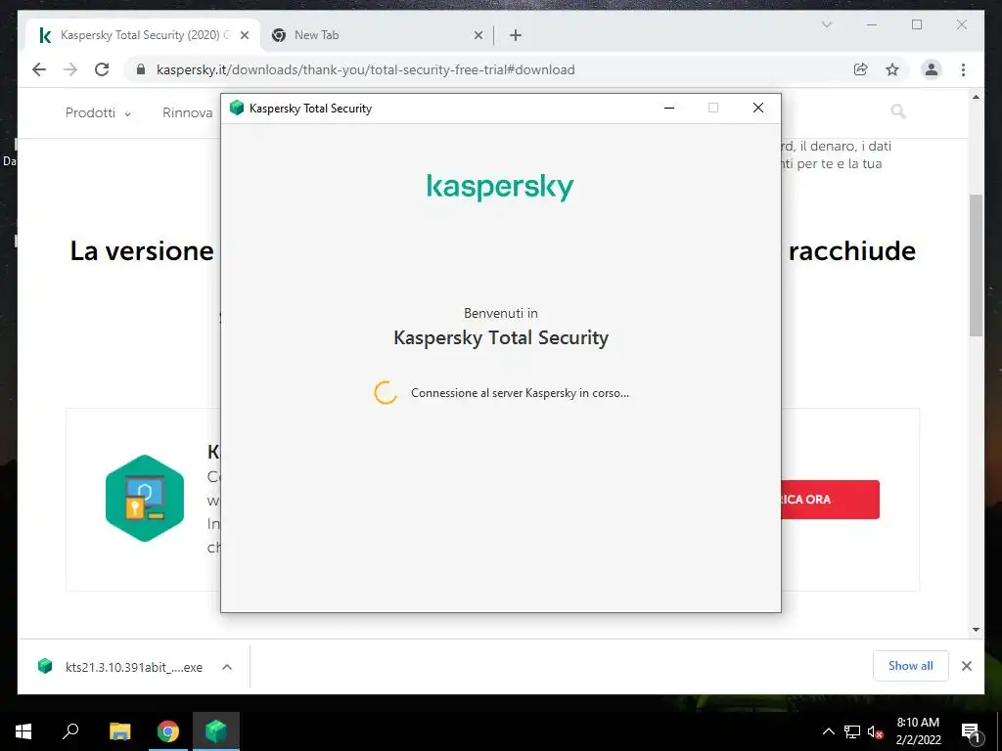Viewport: 1002px width, 751px height.
Task: Click 'Connessione al server Kaspersky in corso...' text
Action: [x=520, y=393]
